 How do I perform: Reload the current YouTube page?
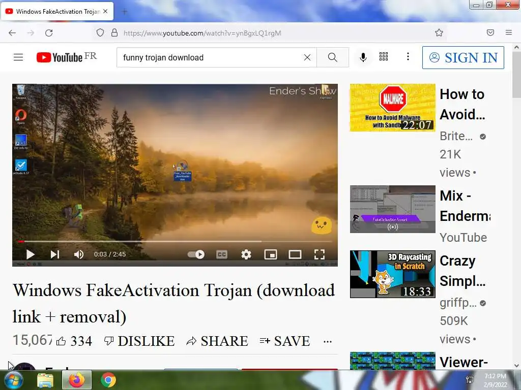point(49,33)
